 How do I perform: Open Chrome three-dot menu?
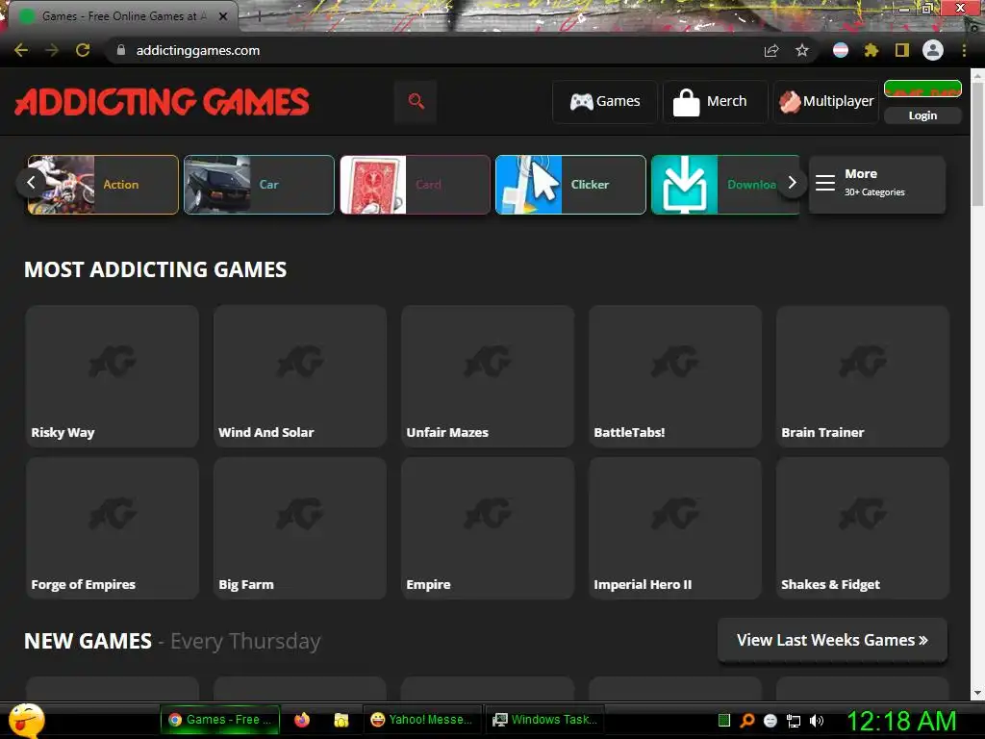pos(964,50)
